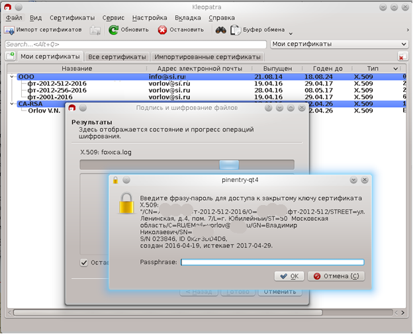Image resolution: width=413 pixels, height=334 pixels.
Task: Click the green Refresh icon
Action: click(114, 30)
